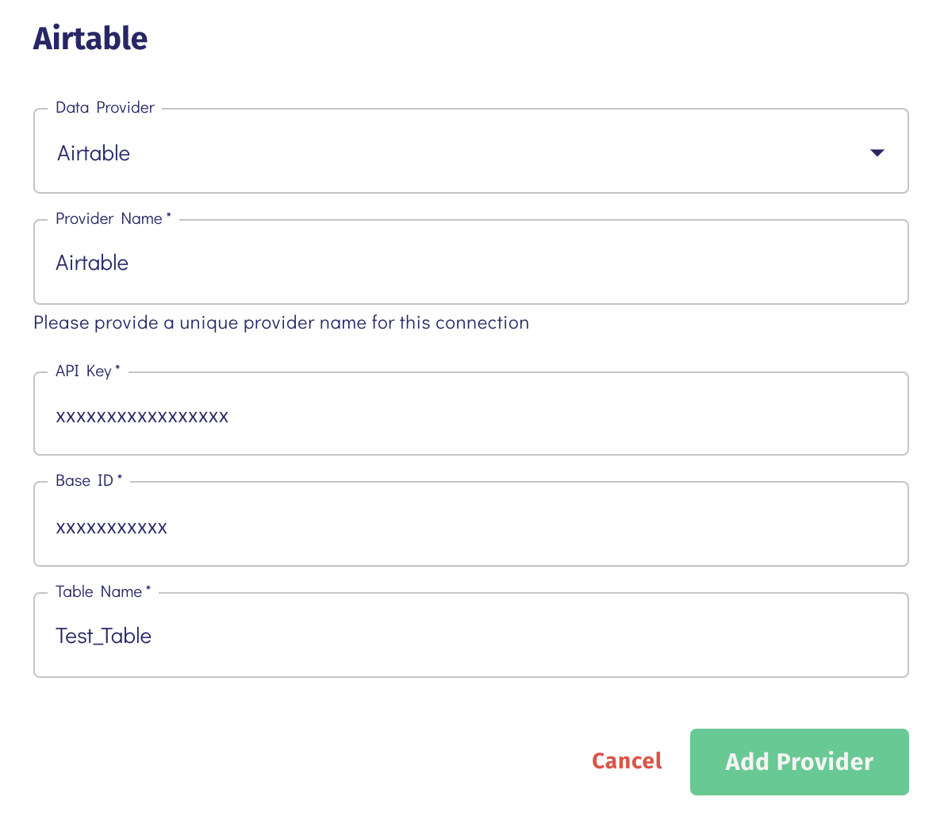Click the masked Base ID value text
944x816 pixels.
click(111, 528)
